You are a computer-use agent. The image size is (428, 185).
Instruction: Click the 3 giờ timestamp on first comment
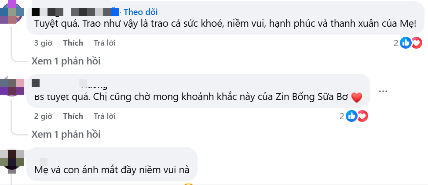point(43,43)
